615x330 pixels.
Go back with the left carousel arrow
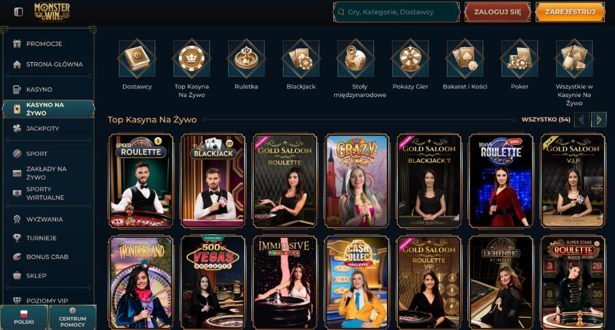tap(582, 120)
